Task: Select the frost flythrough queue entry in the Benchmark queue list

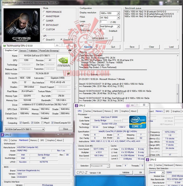Action: pos(148,16)
